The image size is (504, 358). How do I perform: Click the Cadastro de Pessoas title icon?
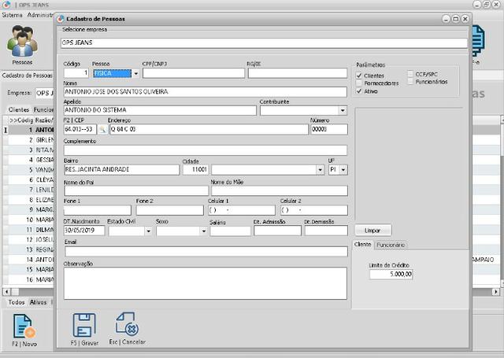tap(61, 19)
